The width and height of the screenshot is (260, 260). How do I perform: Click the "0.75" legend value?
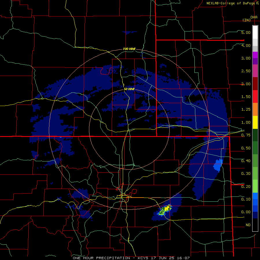tap(246, 135)
